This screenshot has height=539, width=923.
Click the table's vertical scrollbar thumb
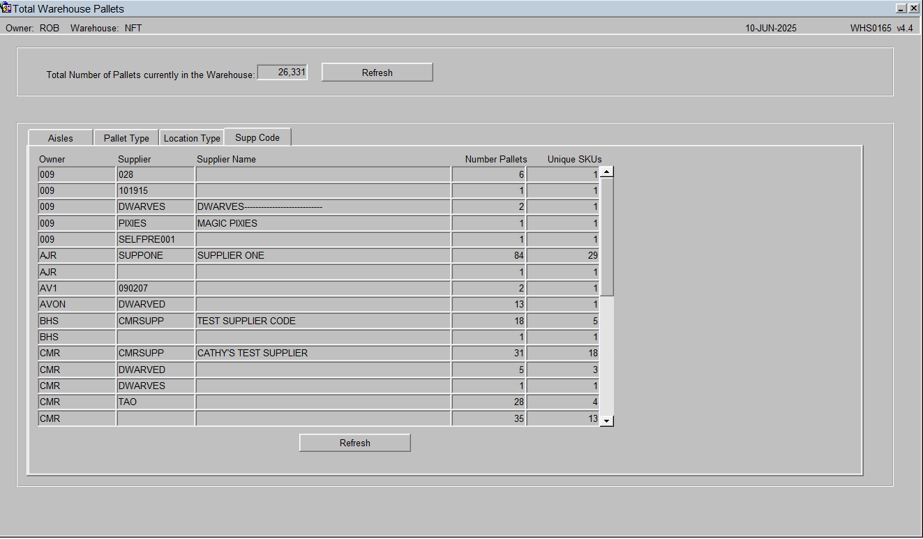coord(607,237)
